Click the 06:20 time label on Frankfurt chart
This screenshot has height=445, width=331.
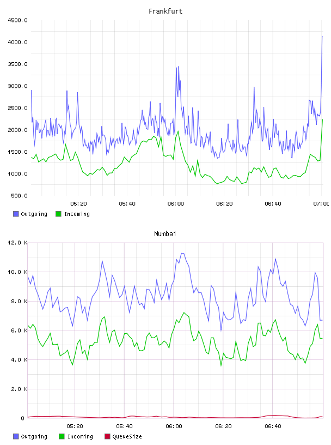point(224,204)
